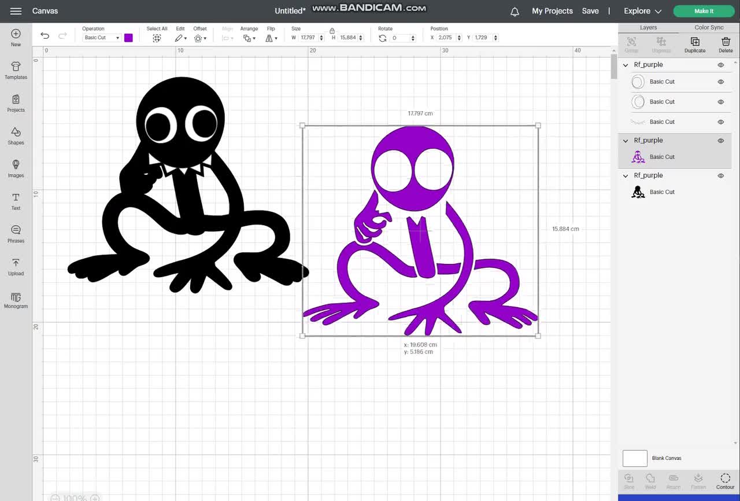
Task: Open My Projects link
Action: tap(552, 11)
